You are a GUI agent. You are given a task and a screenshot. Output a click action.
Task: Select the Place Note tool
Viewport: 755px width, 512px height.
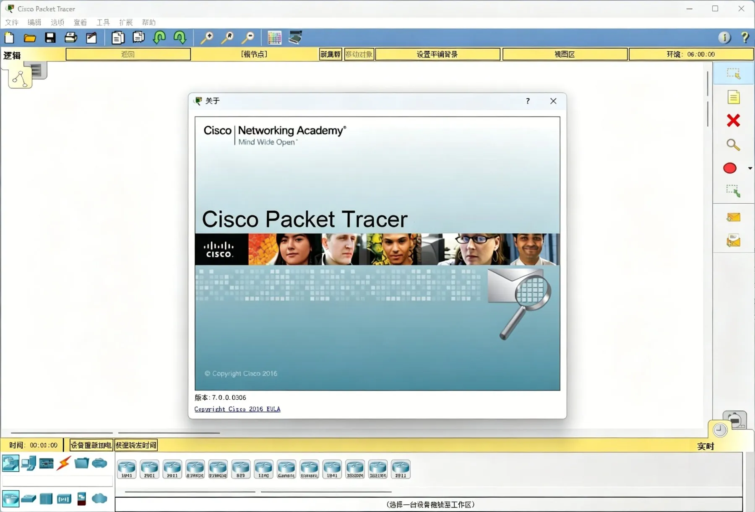coord(733,97)
